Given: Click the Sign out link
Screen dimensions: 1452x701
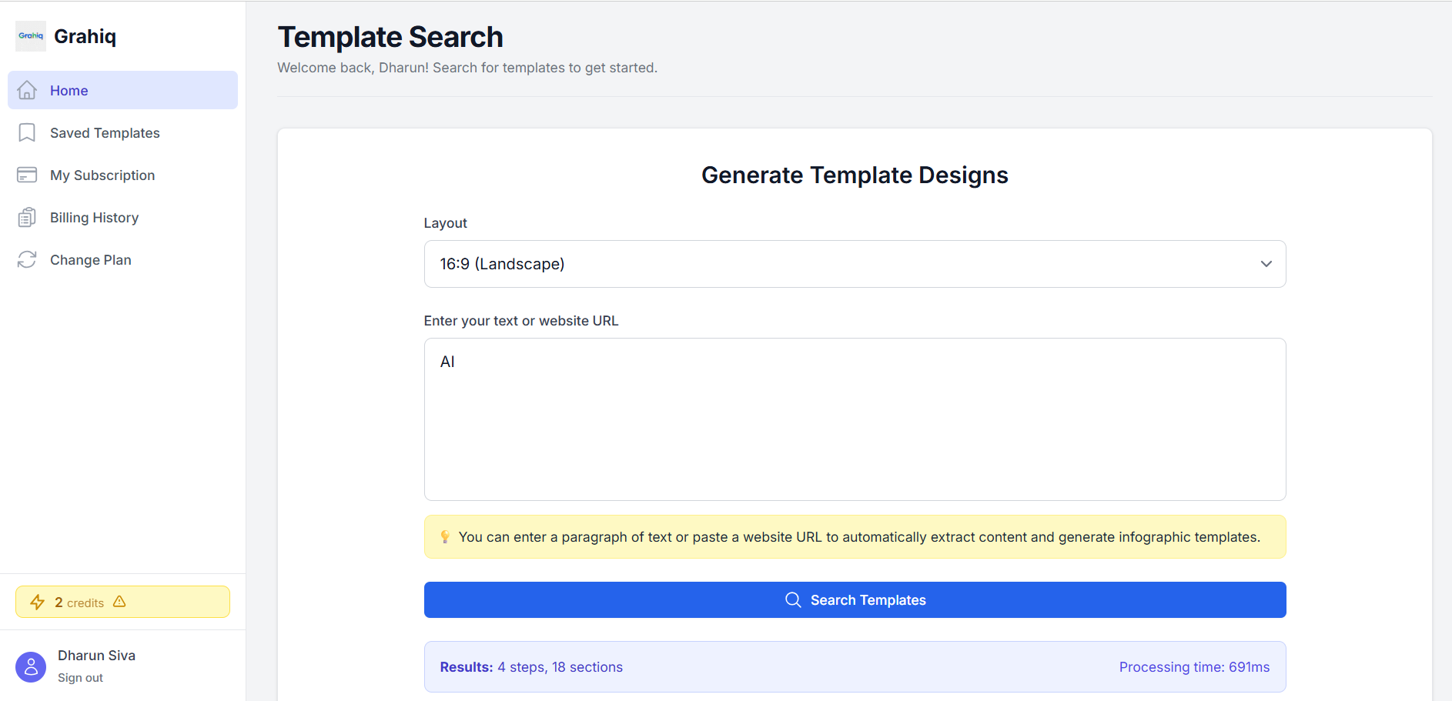Looking at the screenshot, I should tap(80, 678).
